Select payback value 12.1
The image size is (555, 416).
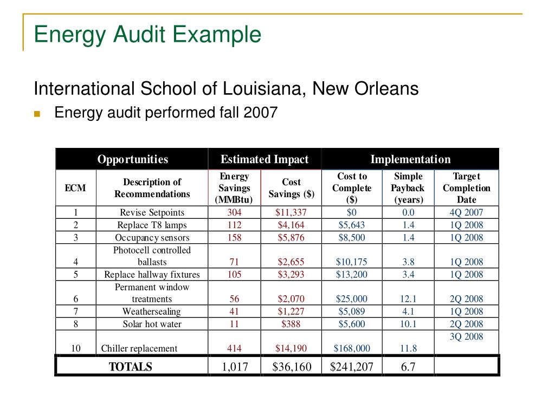[408, 299]
